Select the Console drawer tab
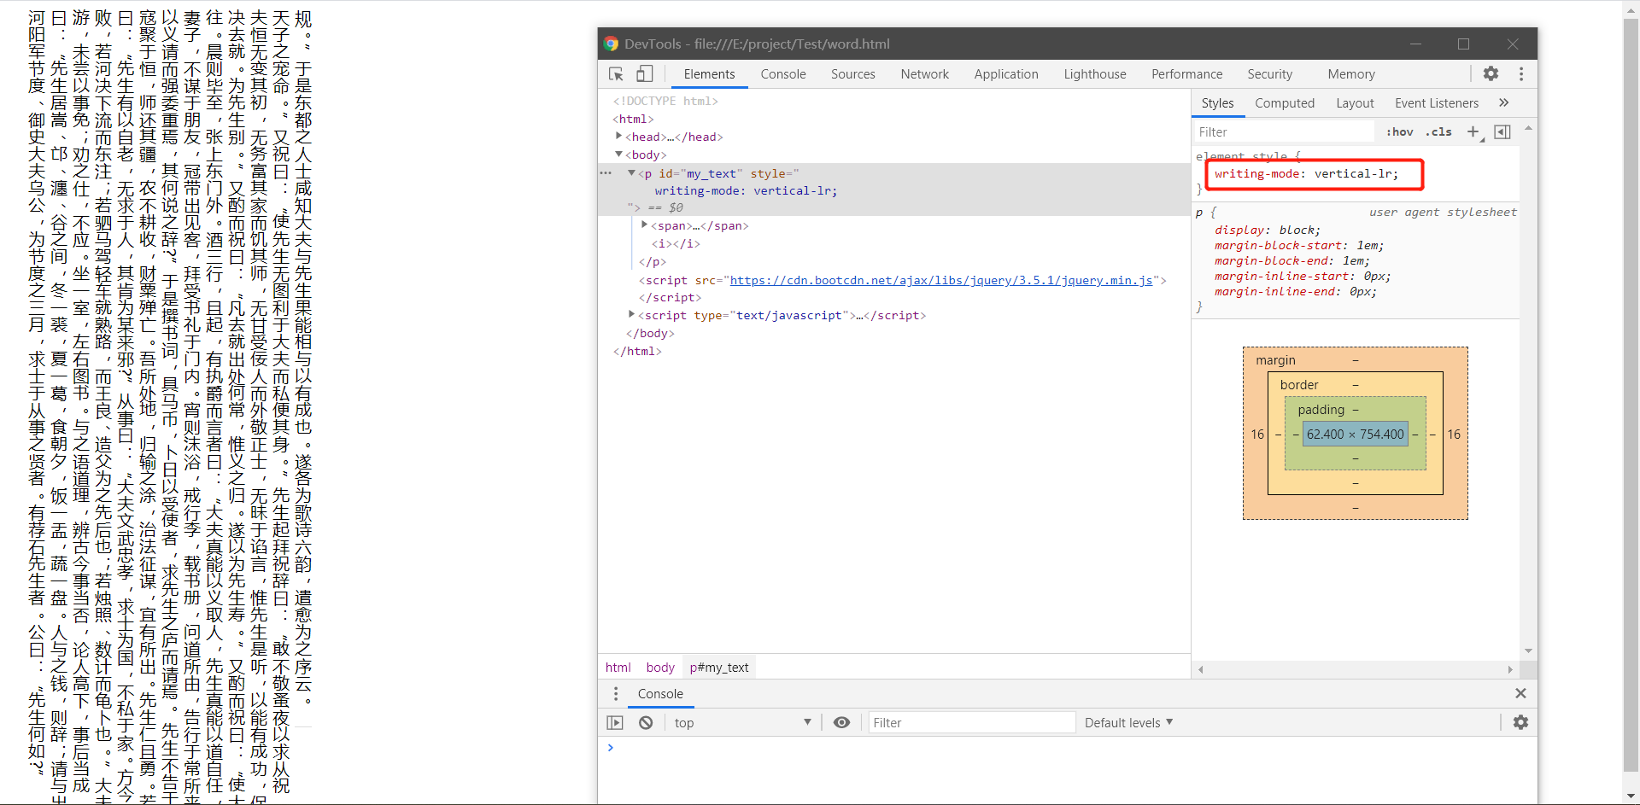Viewport: 1640px width, 805px height. pos(660,694)
